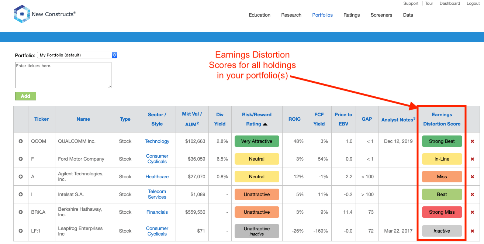Remove Intelsat from the portfolio
The height and width of the screenshot is (244, 484).
473,195
